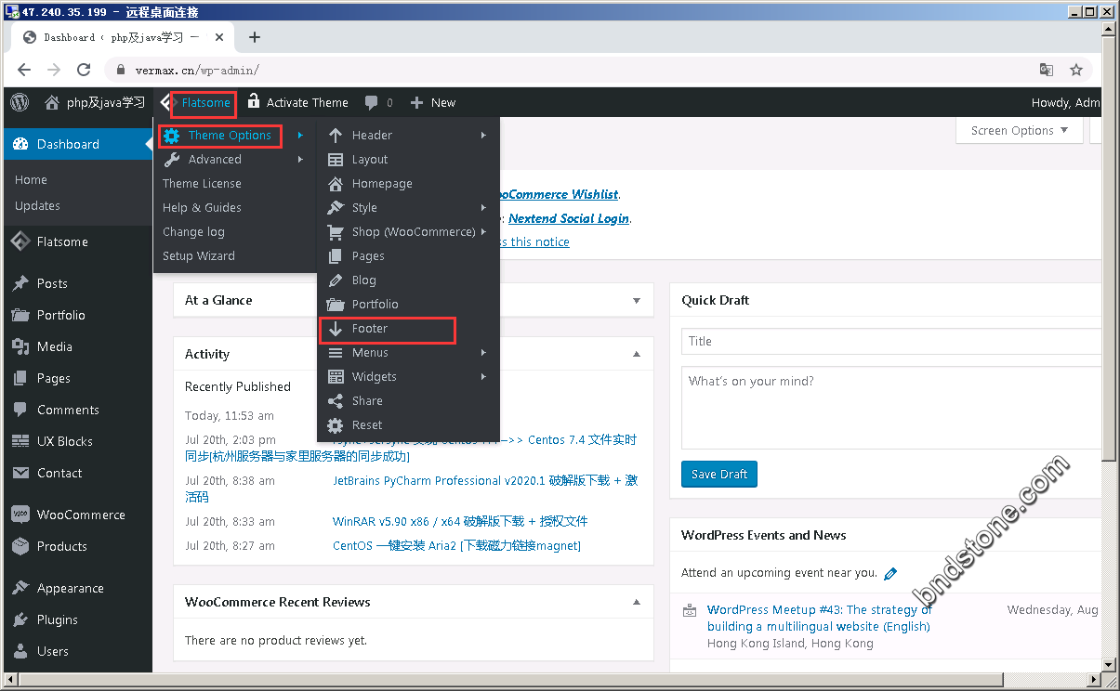Click the Save Draft button
1120x691 pixels.
tap(719, 474)
